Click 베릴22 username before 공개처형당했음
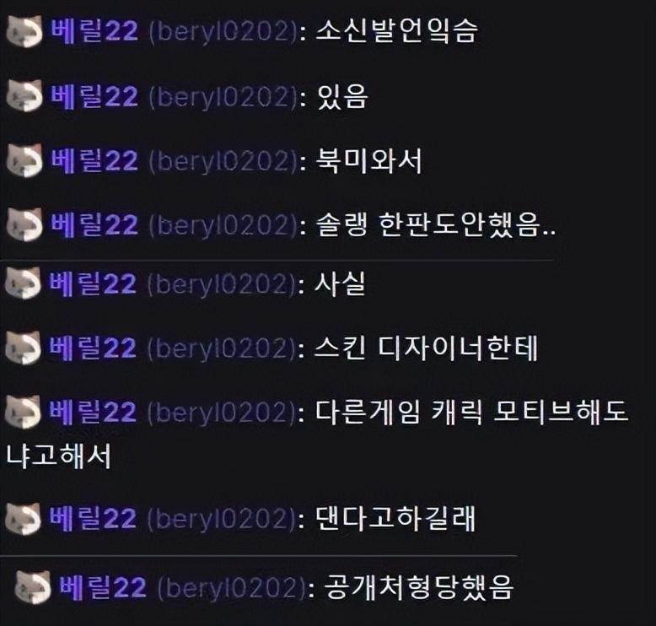 (x=103, y=587)
